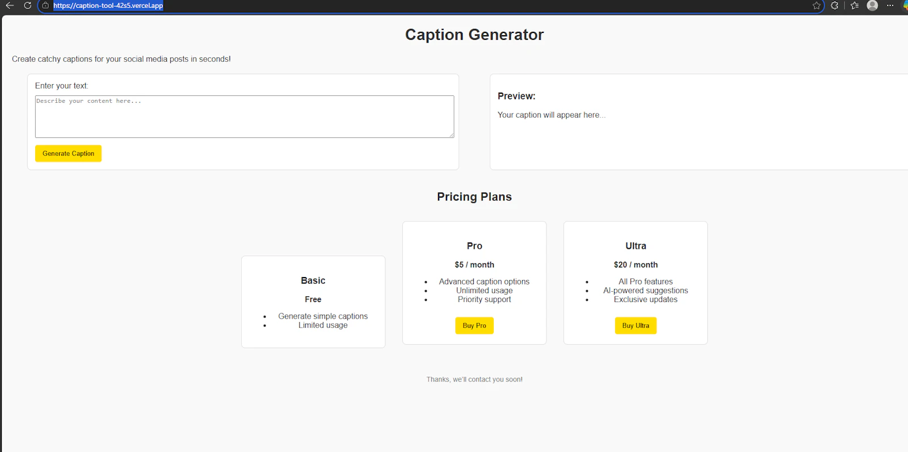Viewport: 908px width, 452px height.
Task: Click 'AI-powered suggestions' feature text
Action: pos(646,290)
